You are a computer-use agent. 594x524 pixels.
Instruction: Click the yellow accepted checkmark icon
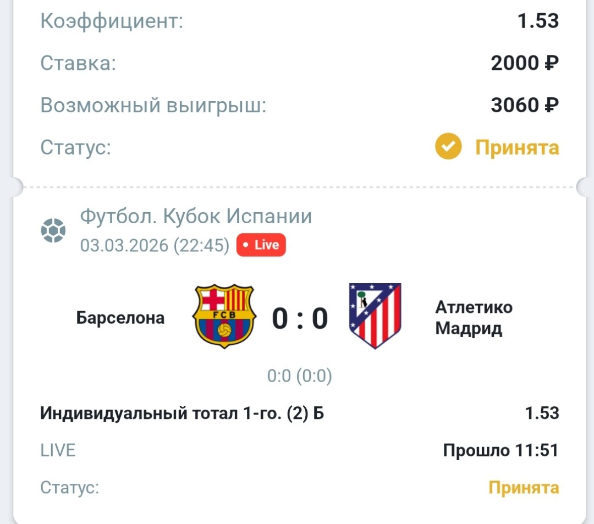coord(448,147)
